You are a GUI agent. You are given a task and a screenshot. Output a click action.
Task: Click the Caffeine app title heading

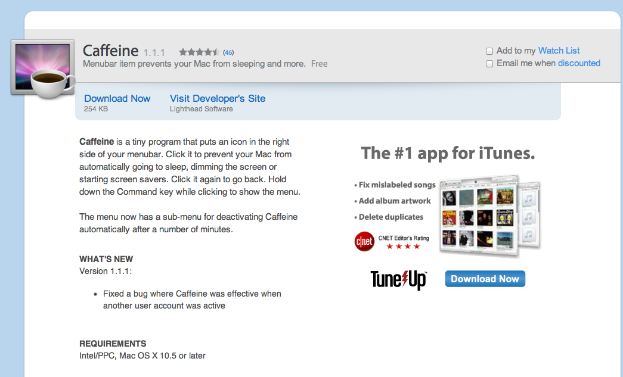click(x=110, y=51)
